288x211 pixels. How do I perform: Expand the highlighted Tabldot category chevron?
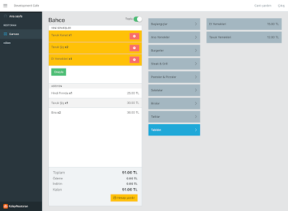click(196, 130)
